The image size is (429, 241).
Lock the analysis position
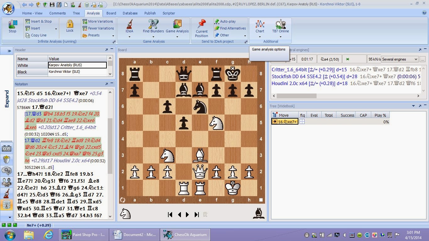coord(70,26)
